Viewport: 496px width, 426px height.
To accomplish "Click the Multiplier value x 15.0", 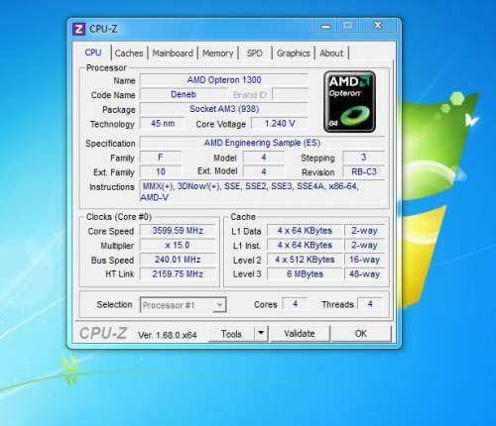I will 178,245.
